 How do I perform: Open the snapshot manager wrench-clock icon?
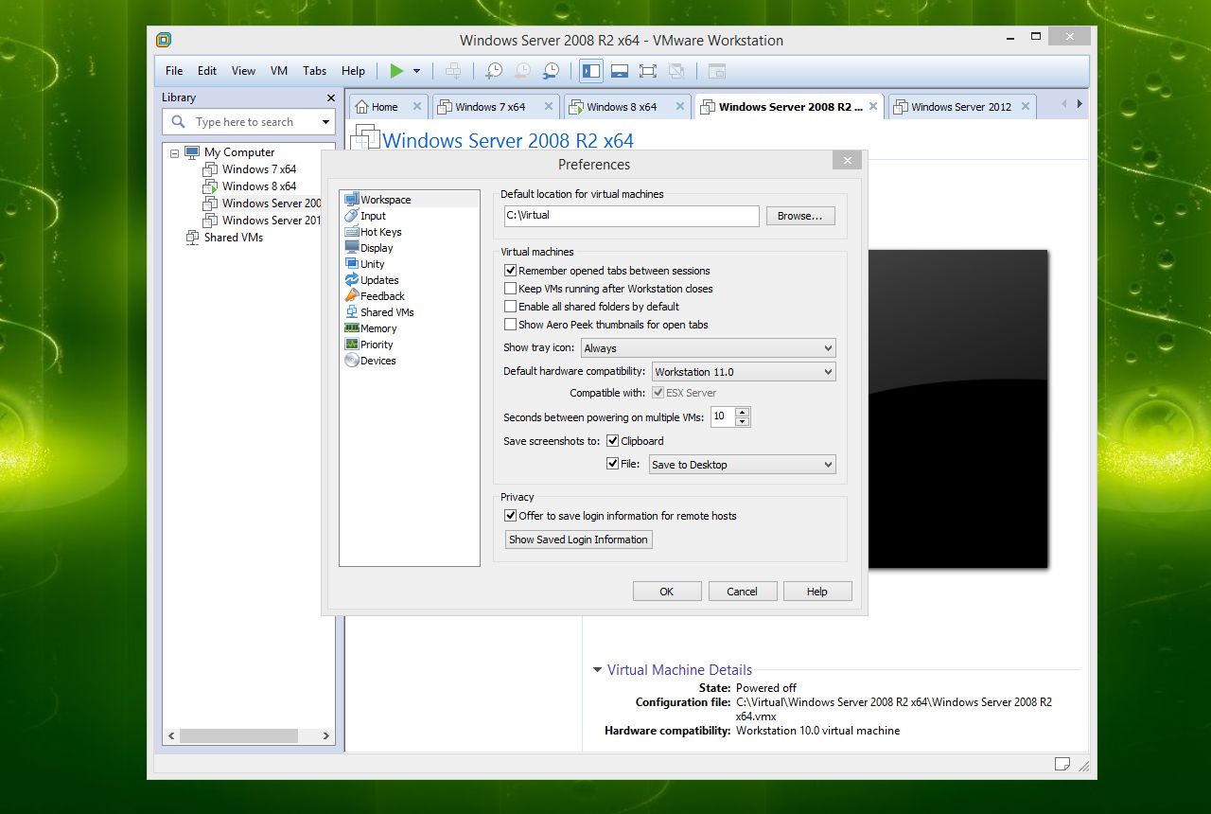pyautogui.click(x=551, y=71)
